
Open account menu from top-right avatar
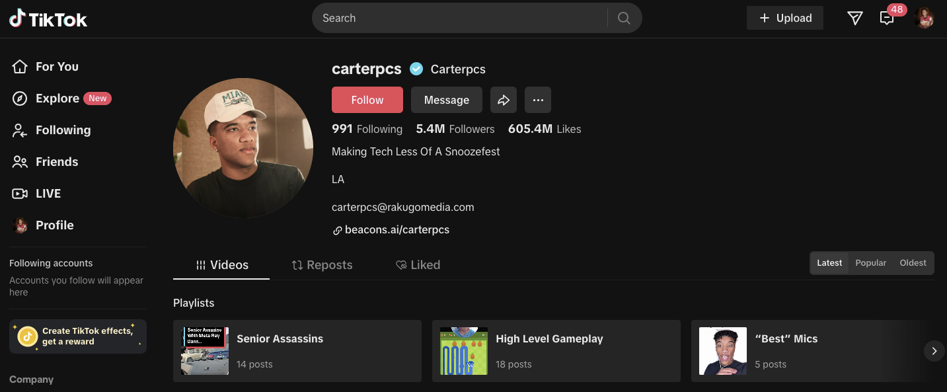[x=924, y=18]
